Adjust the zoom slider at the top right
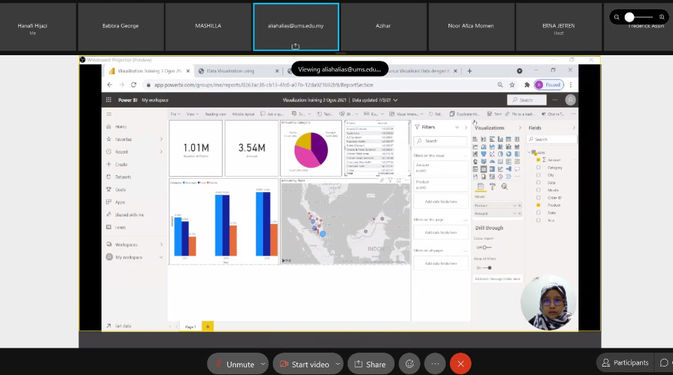Screen dimensions: 673x375 [x=630, y=17]
